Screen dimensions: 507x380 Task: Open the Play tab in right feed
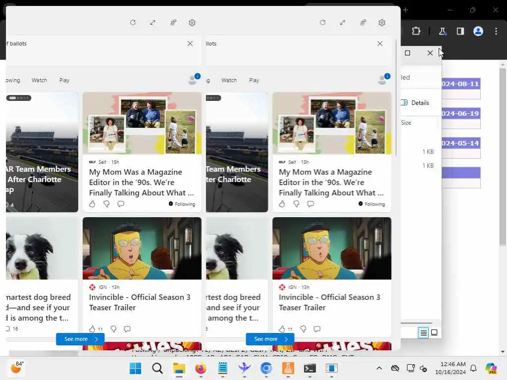(254, 80)
